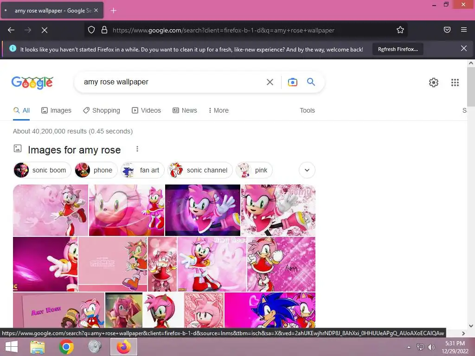Open the tracking protection shield icon
This screenshot has height=356, width=475.
(91, 30)
